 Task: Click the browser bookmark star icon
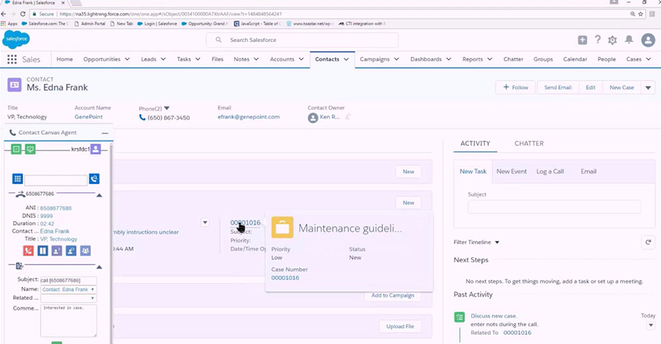coord(641,14)
